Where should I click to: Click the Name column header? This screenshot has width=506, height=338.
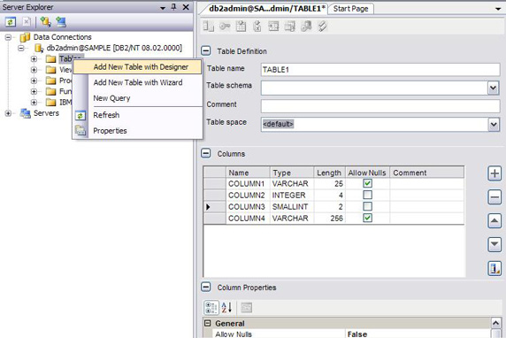click(x=248, y=173)
